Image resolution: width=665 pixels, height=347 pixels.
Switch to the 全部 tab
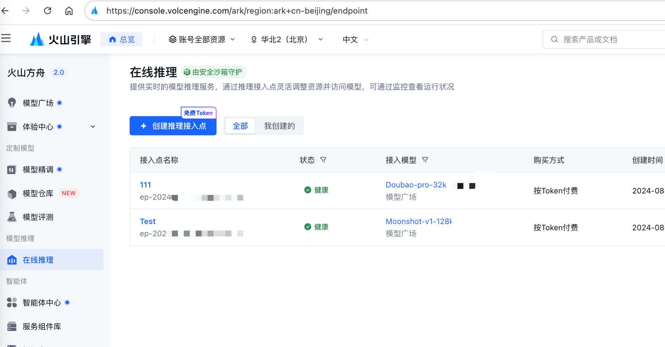tap(240, 126)
